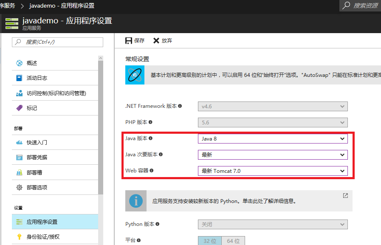The image size is (381, 245).
Task: Click the Deployment options gear icon
Action: click(19, 187)
